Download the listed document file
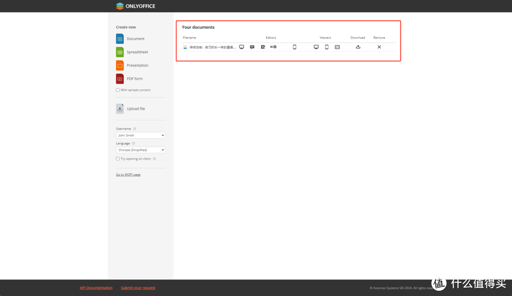 [x=358, y=47]
